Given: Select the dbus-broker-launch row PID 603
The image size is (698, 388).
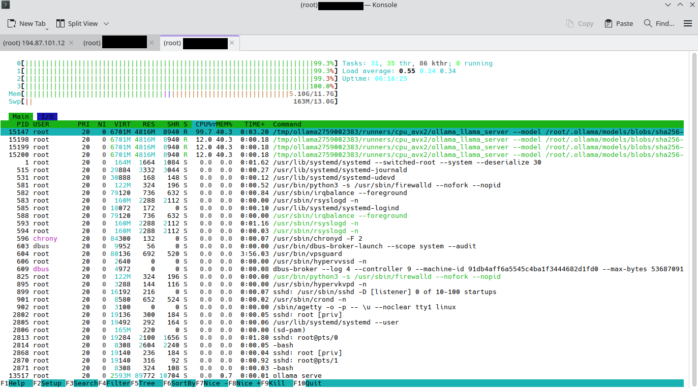Looking at the screenshot, I should [342, 246].
